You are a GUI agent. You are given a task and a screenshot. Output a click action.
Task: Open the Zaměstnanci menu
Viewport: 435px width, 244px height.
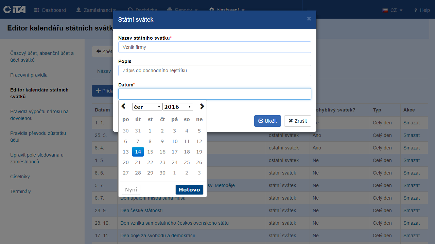(x=96, y=10)
